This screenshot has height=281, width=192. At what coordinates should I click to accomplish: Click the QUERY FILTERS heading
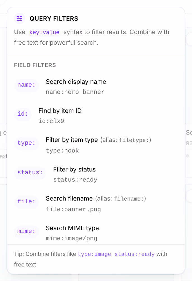(54, 18)
